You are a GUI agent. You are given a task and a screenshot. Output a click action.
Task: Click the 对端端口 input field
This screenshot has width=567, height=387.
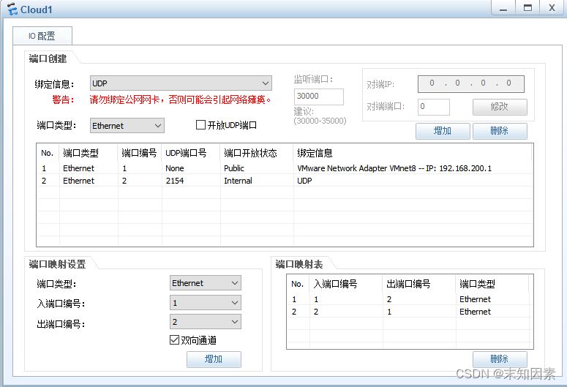[434, 107]
